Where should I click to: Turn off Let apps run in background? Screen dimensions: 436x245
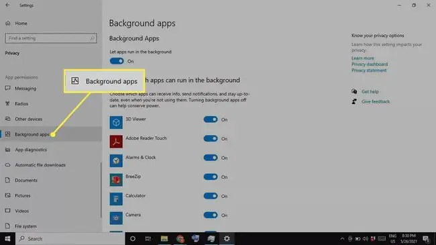pyautogui.click(x=117, y=61)
